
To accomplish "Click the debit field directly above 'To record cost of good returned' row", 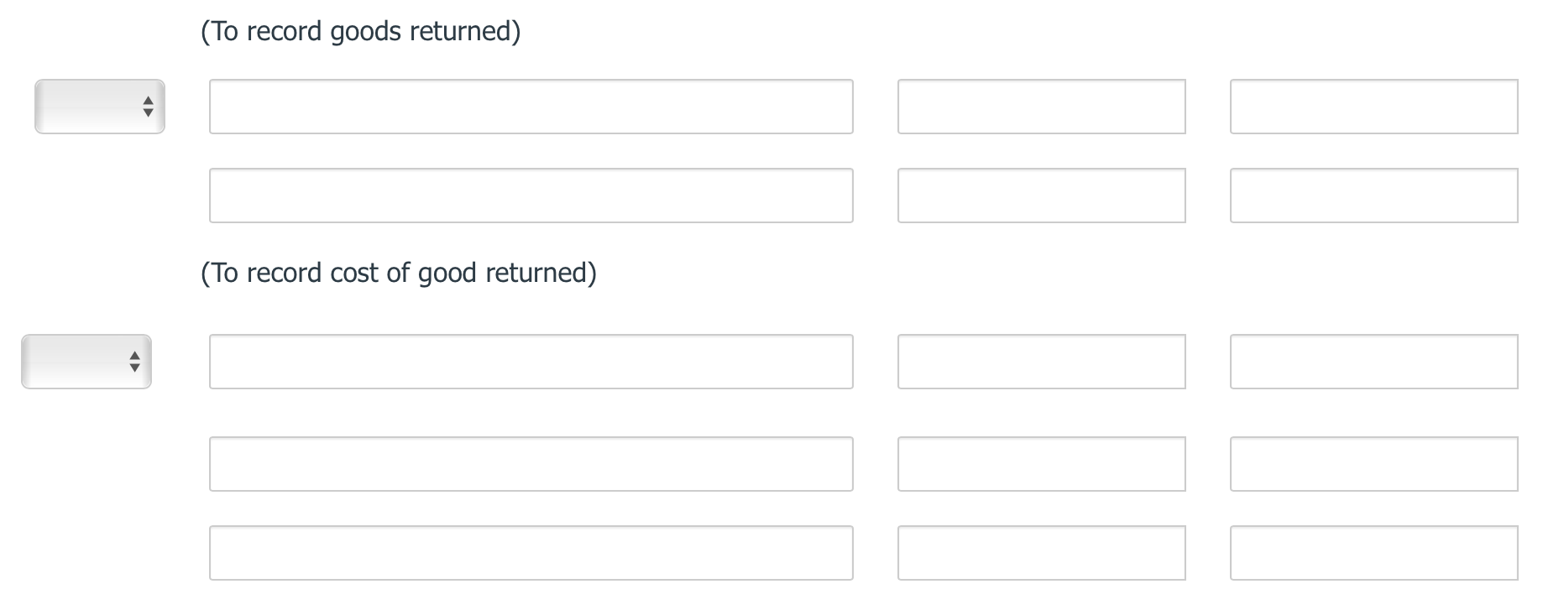I will coord(1041,196).
